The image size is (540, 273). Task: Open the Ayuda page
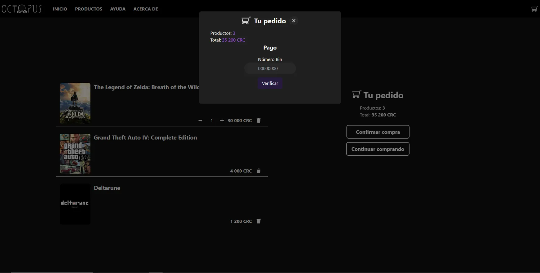coord(118,9)
